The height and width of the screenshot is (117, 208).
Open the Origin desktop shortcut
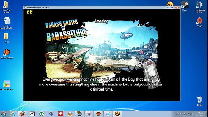click(200, 22)
